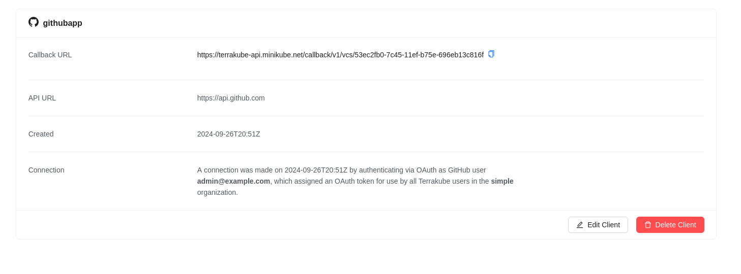The height and width of the screenshot is (274, 741).
Task: Click the Connection field label
Action: pos(46,170)
